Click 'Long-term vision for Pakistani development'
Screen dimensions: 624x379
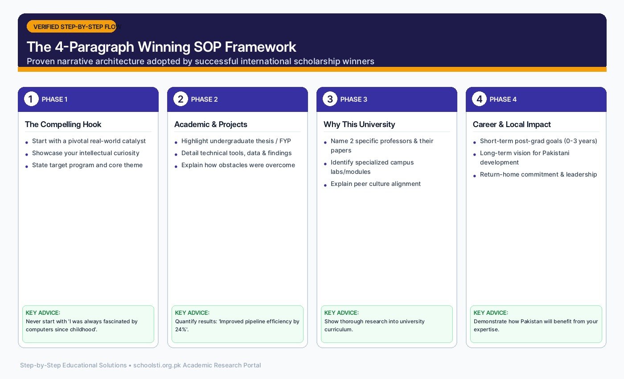tap(525, 157)
